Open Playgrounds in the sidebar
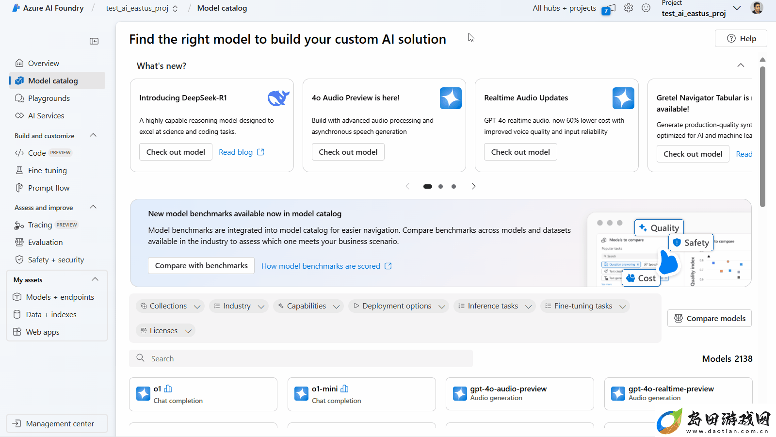The height and width of the screenshot is (437, 776). tap(49, 98)
